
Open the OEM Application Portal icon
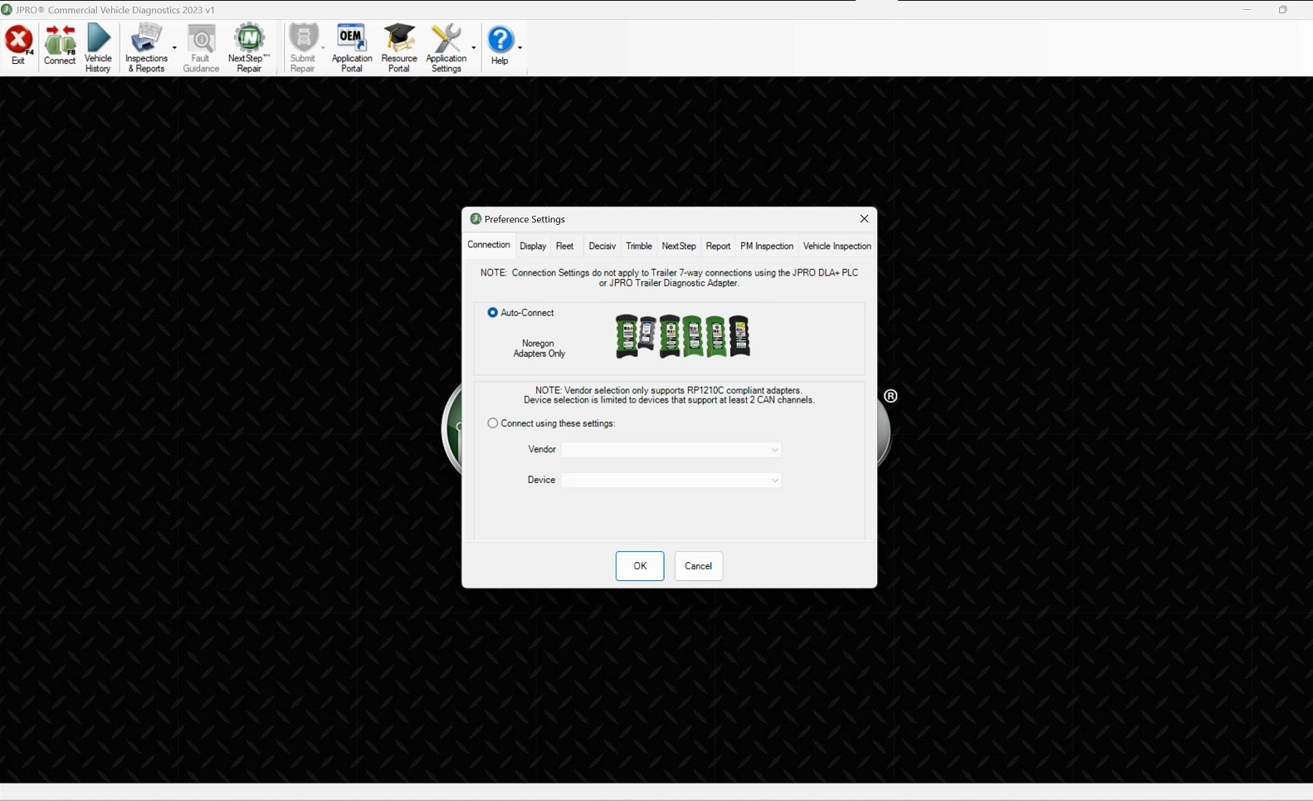click(x=352, y=48)
